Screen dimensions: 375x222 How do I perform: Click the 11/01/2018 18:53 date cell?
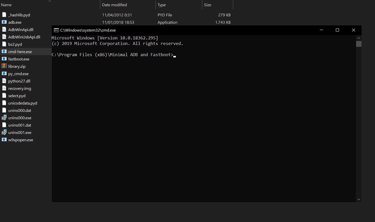click(118, 22)
